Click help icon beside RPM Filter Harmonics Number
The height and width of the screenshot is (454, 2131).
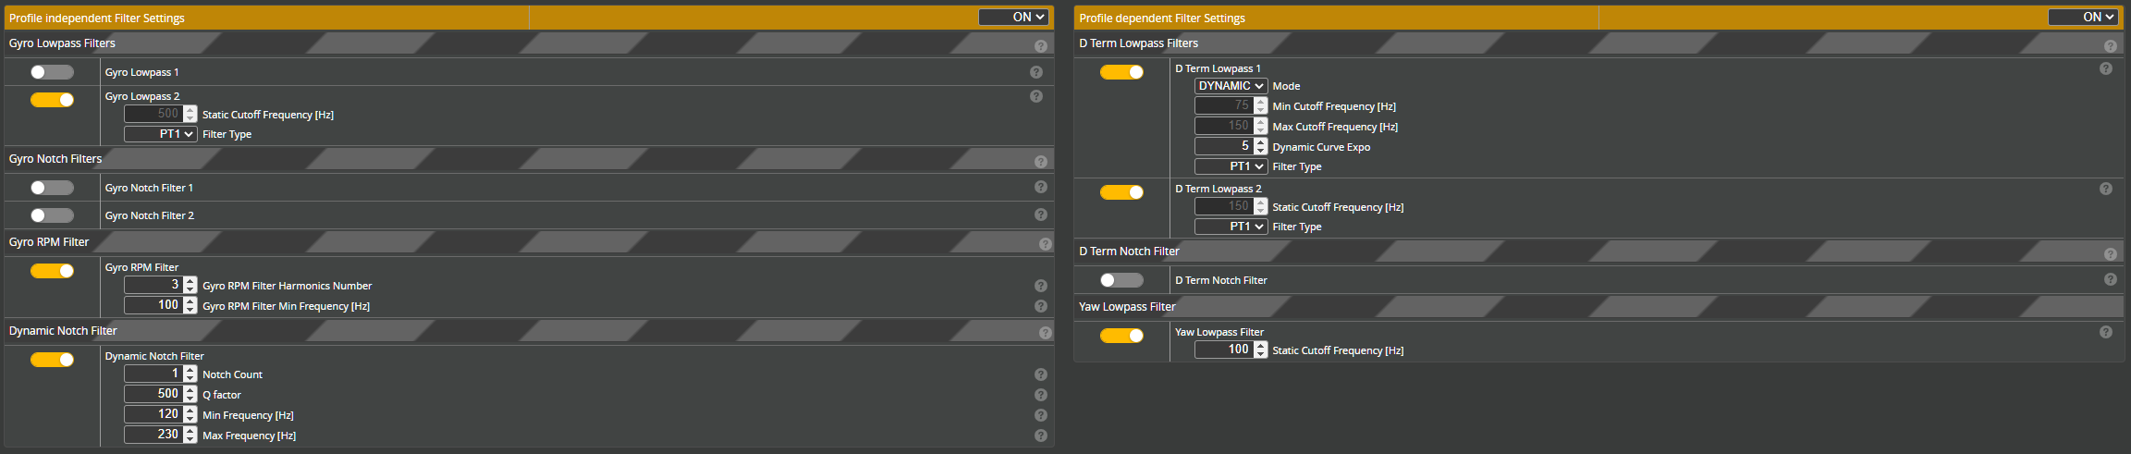coord(1040,286)
